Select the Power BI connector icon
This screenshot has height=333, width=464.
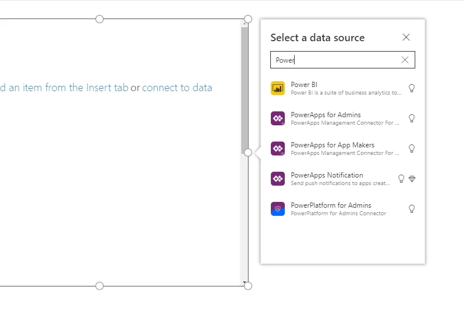click(278, 88)
